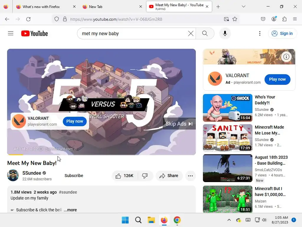
Task: Open taskbar clock and date
Action: click(280, 220)
